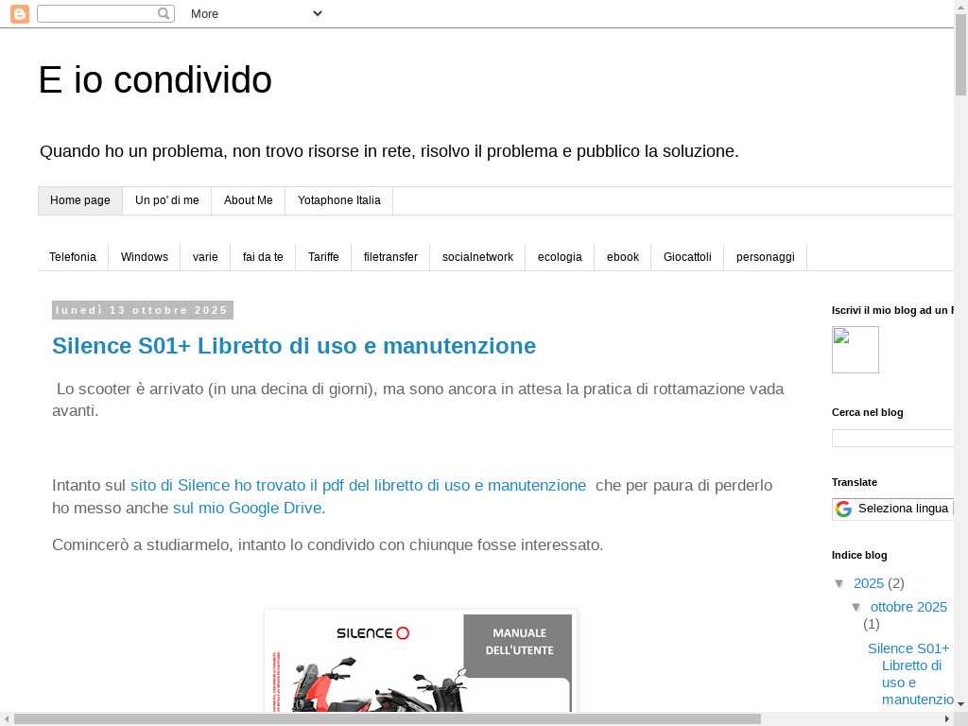The image size is (968, 726).
Task: Open the More dropdown in navbar
Action: pyautogui.click(x=255, y=14)
